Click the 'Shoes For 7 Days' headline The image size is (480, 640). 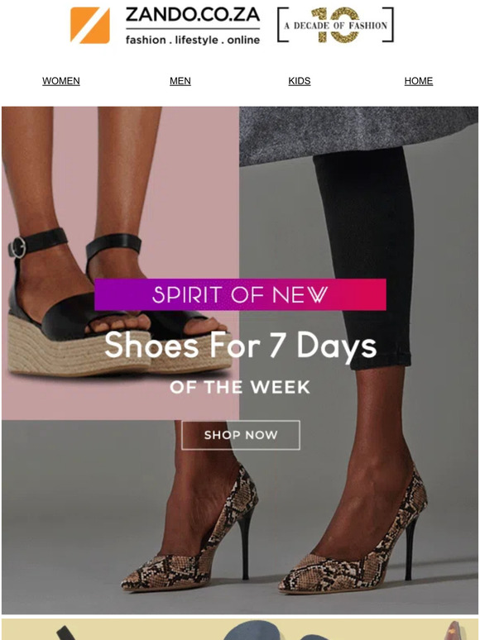pyautogui.click(x=240, y=346)
